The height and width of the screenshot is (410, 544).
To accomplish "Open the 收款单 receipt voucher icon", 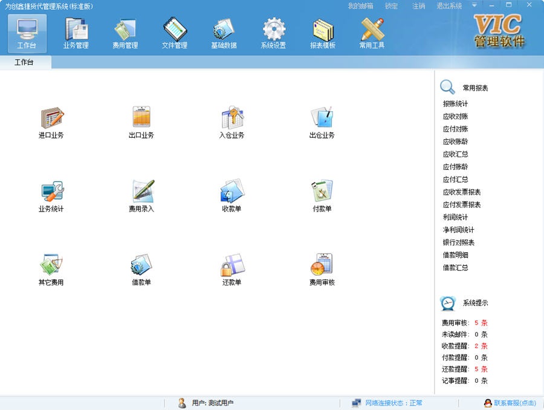I will pos(232,195).
